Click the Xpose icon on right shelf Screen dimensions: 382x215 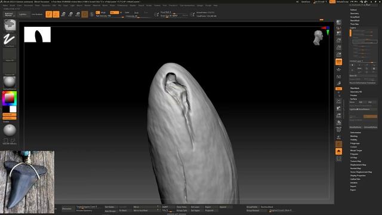[338, 159]
